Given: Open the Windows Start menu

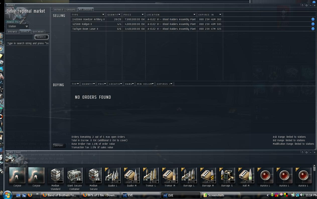Looking at the screenshot, I should point(7,195).
